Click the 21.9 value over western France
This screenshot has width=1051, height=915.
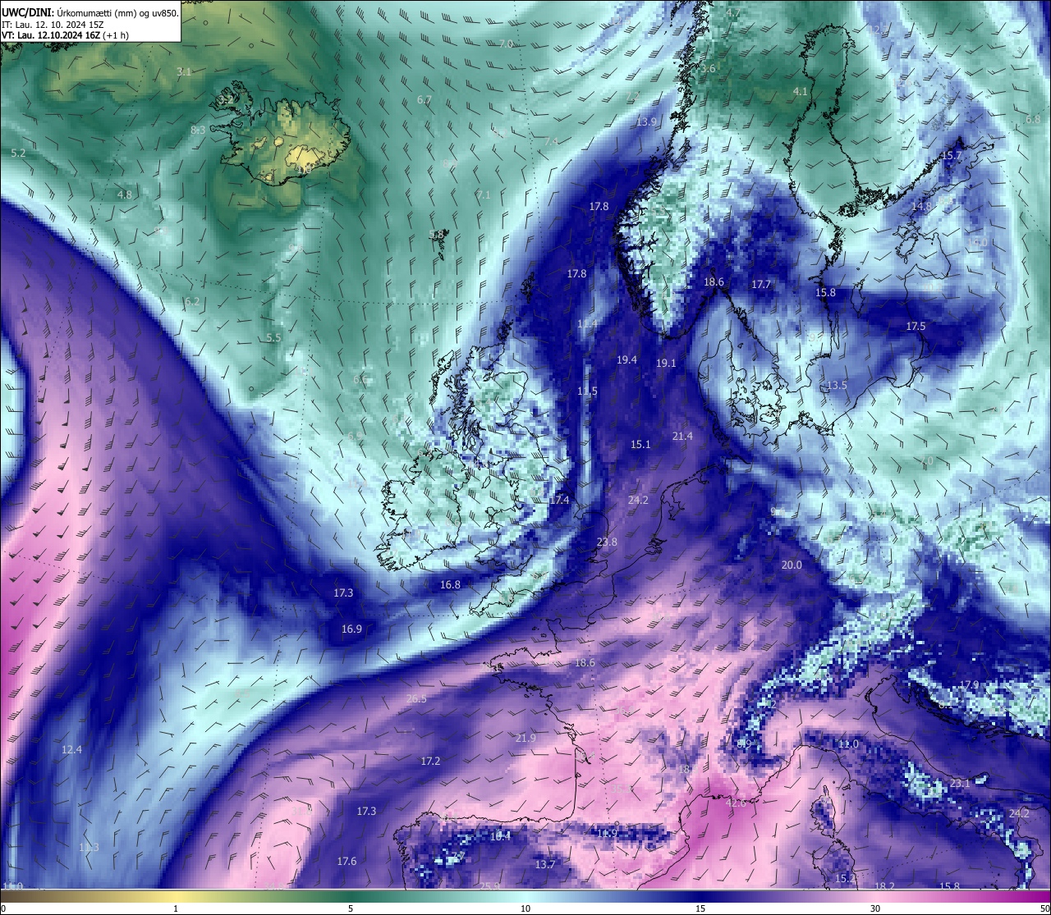(x=525, y=739)
